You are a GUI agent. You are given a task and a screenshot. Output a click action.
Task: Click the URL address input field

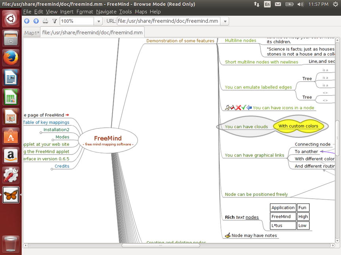[169, 21]
